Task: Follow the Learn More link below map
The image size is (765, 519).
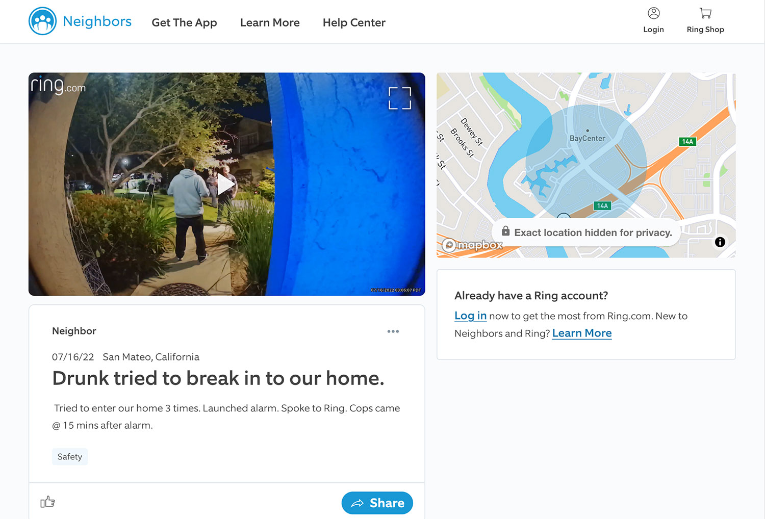Action: pos(581,333)
